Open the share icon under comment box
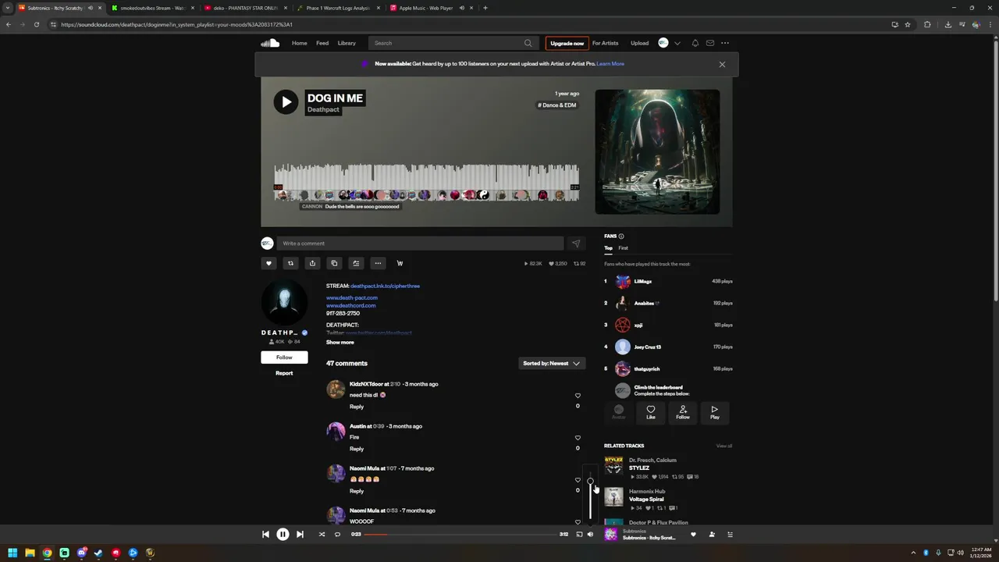999x562 pixels. coord(312,263)
